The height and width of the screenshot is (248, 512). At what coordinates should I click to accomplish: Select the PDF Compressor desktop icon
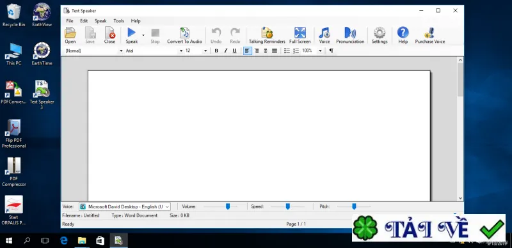(x=13, y=172)
